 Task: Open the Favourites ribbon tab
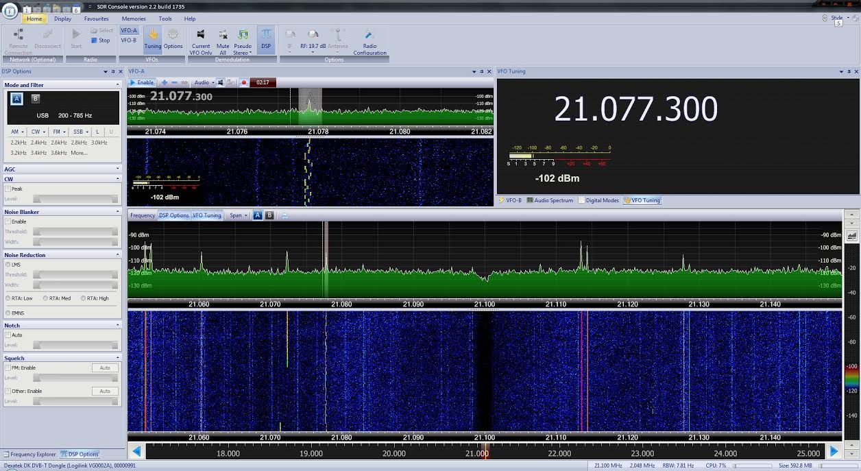pos(96,19)
